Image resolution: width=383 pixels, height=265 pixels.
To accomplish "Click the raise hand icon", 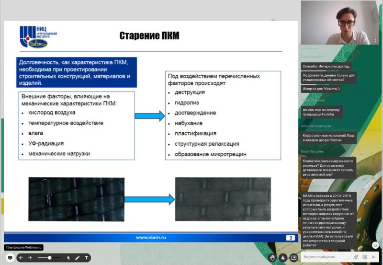I will [272, 257].
